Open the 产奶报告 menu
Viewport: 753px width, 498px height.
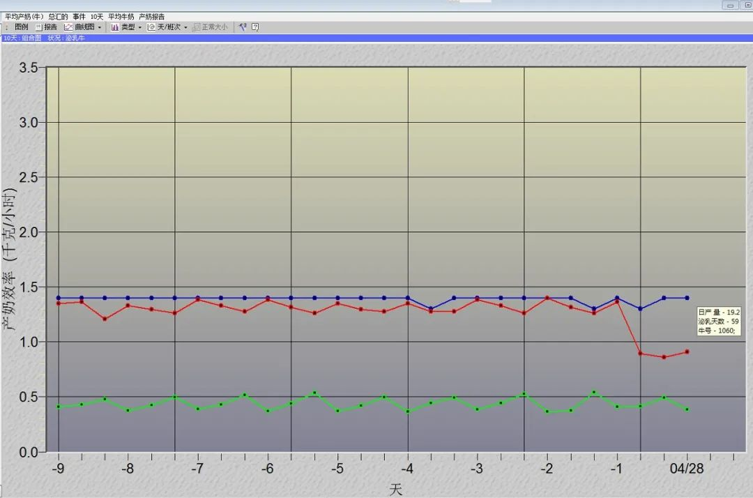coord(152,17)
